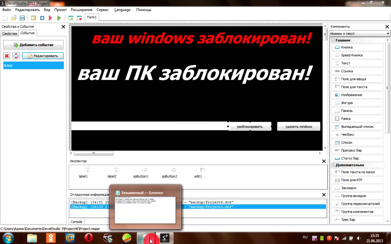Click the New project toolbar icon
Viewport: 391px width, 244px height.
coord(5,18)
